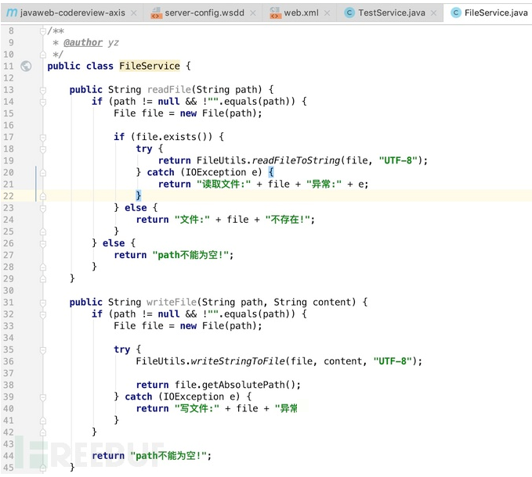Click the XML file icon on server-config.wsdd tab

(x=156, y=13)
